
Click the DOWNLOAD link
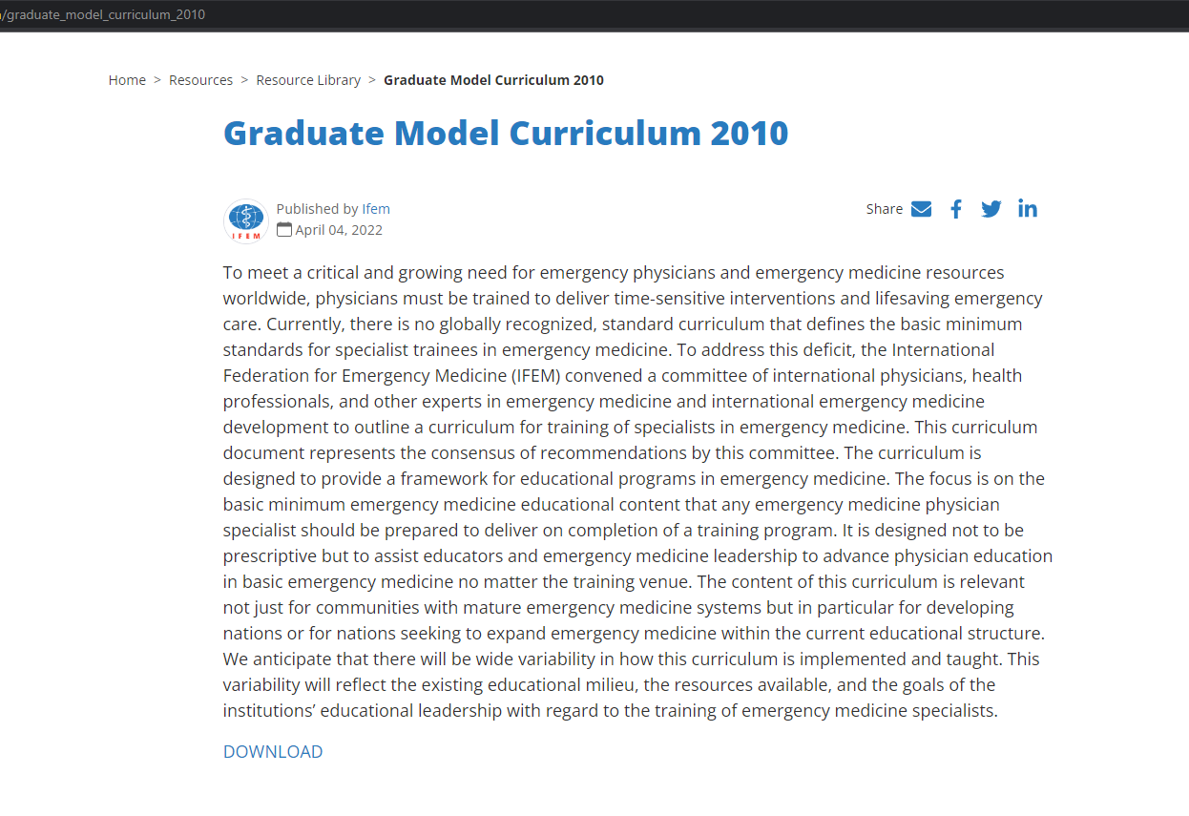coord(273,752)
